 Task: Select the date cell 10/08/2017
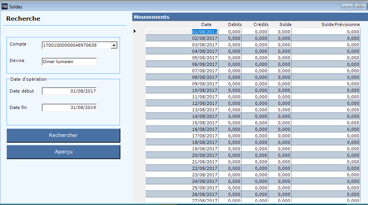pos(182,90)
